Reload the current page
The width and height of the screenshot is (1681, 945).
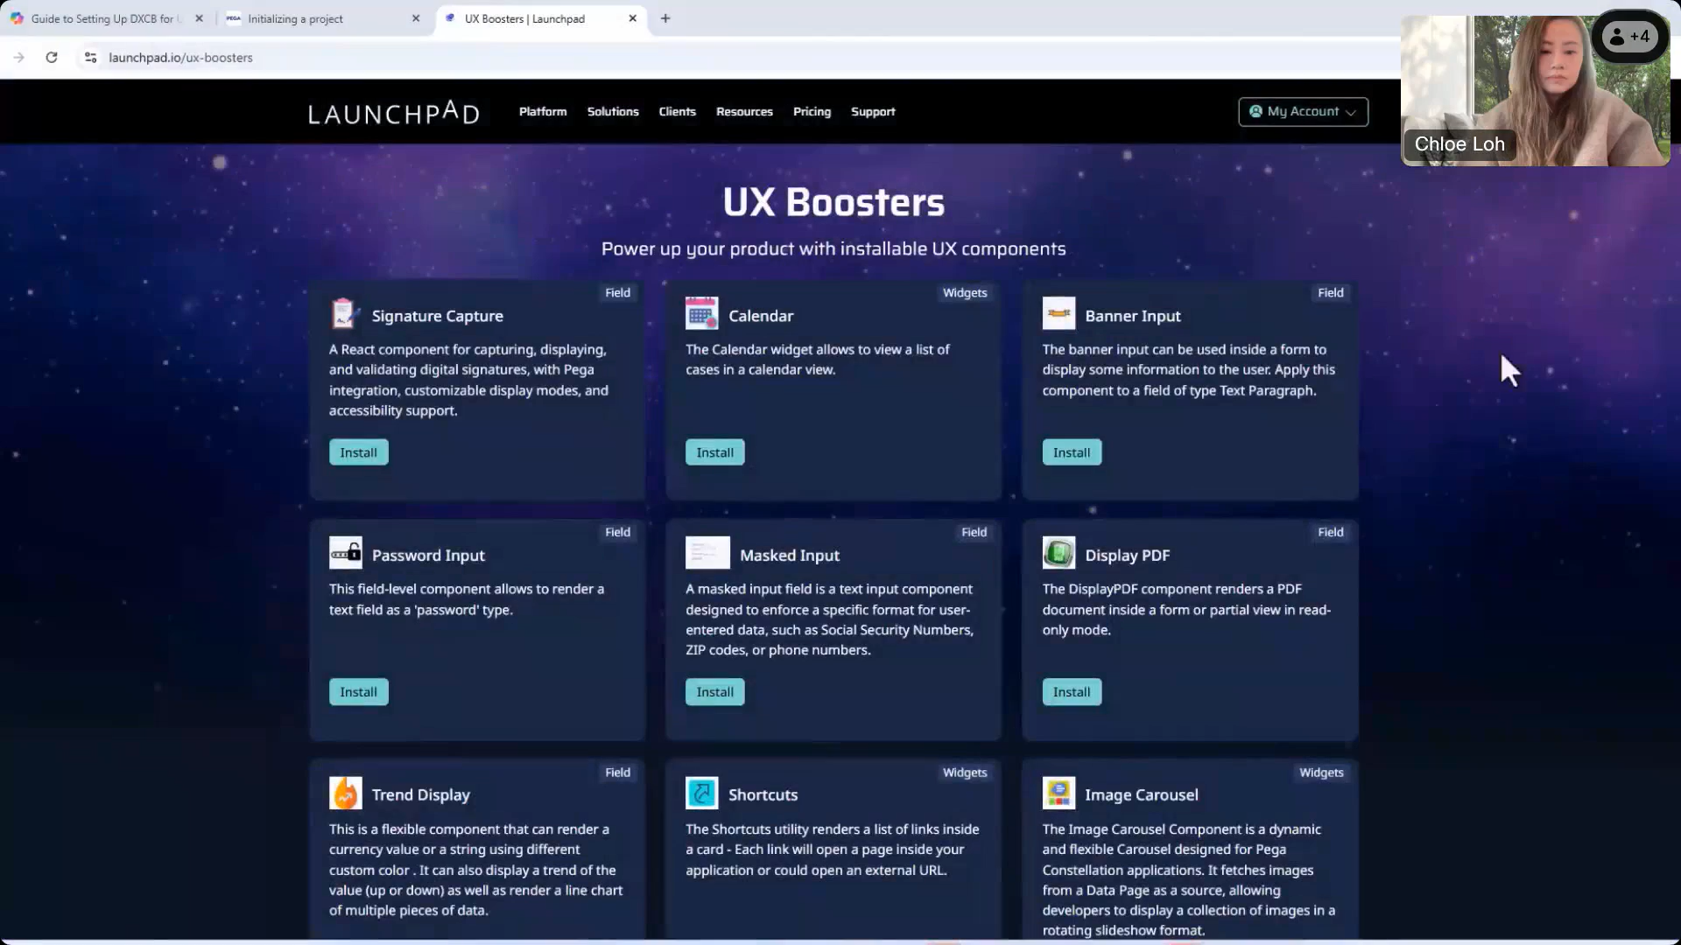[x=52, y=57]
